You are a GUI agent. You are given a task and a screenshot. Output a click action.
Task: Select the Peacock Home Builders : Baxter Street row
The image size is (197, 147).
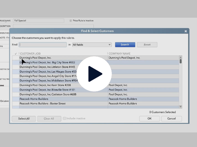tap(96, 103)
